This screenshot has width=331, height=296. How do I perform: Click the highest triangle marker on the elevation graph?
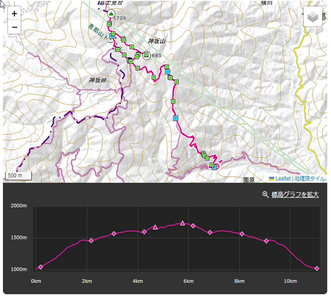(x=182, y=223)
